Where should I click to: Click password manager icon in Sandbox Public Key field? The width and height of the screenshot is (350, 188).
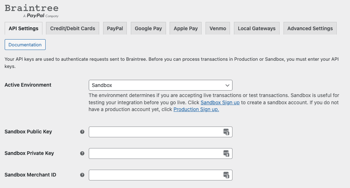pos(226,132)
